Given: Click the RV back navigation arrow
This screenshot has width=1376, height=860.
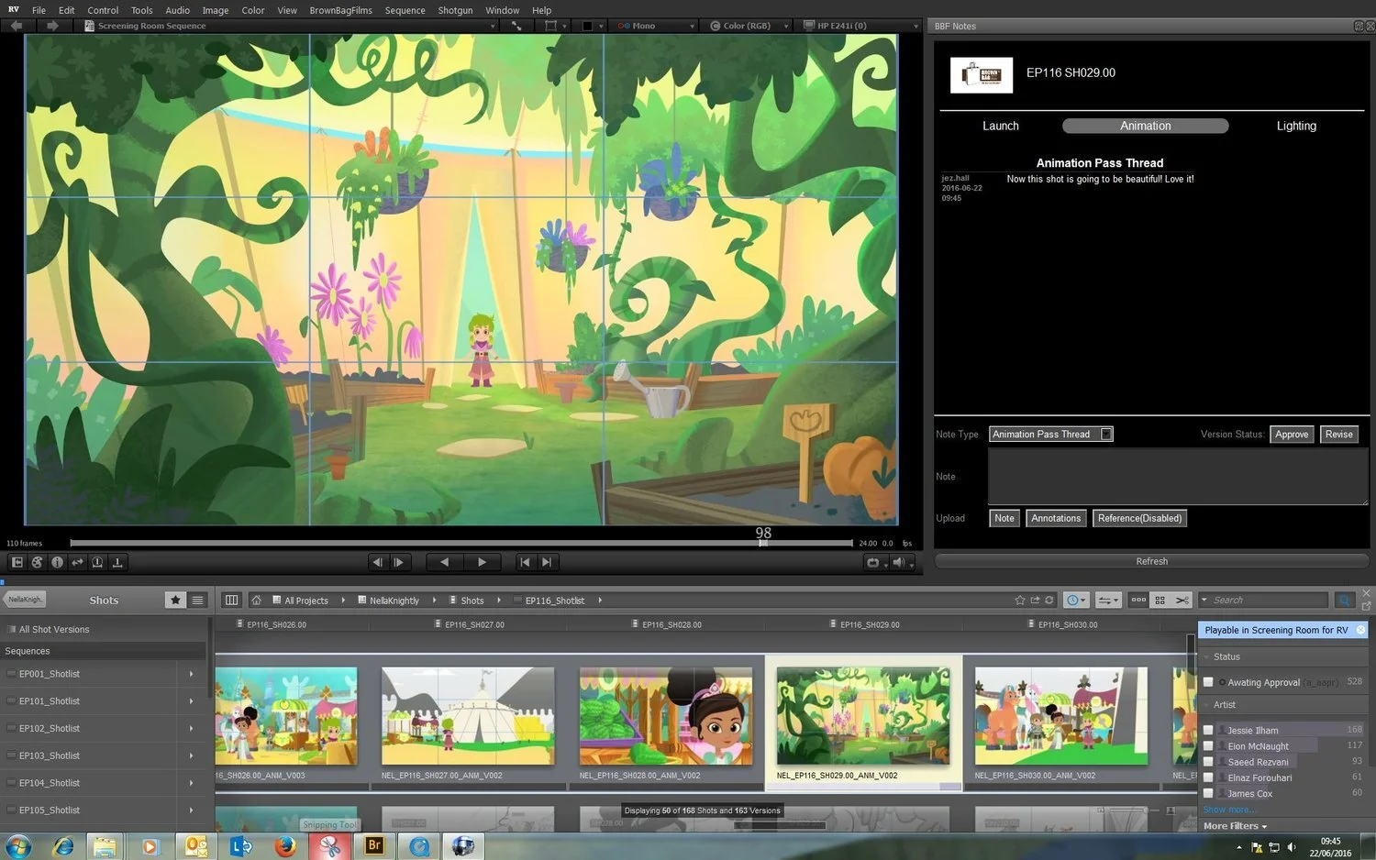Looking at the screenshot, I should (17, 26).
